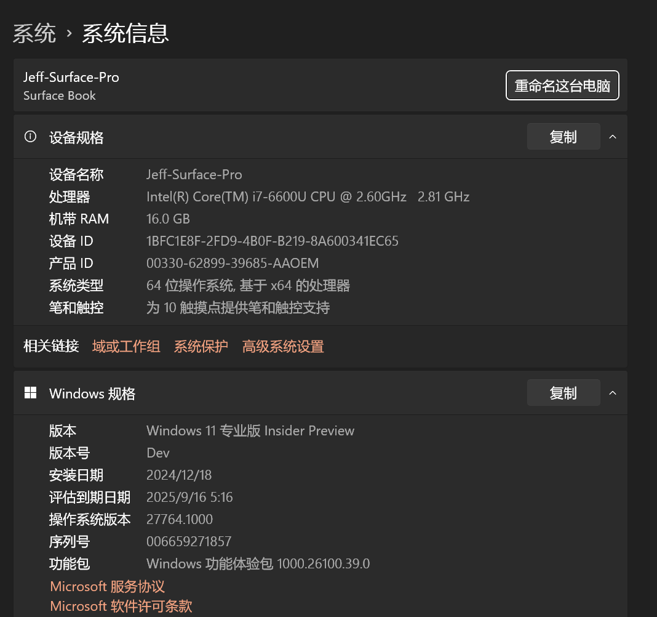
Task: Click the device ID 1BFC1E8F-2FD9-4B0F-B219-8A600341EC65
Action: pyautogui.click(x=273, y=241)
